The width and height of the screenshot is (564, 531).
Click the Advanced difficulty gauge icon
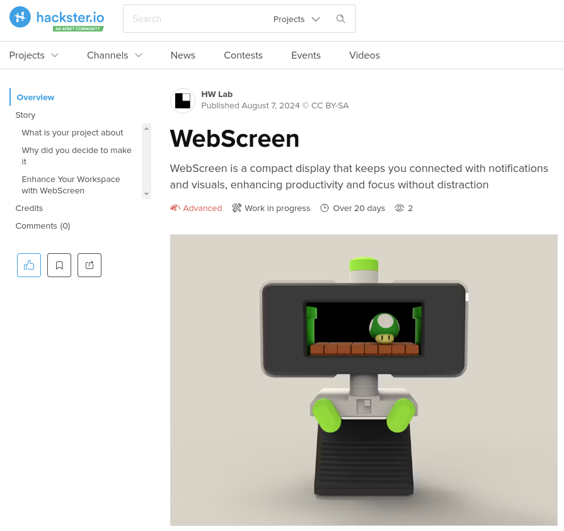pos(175,208)
